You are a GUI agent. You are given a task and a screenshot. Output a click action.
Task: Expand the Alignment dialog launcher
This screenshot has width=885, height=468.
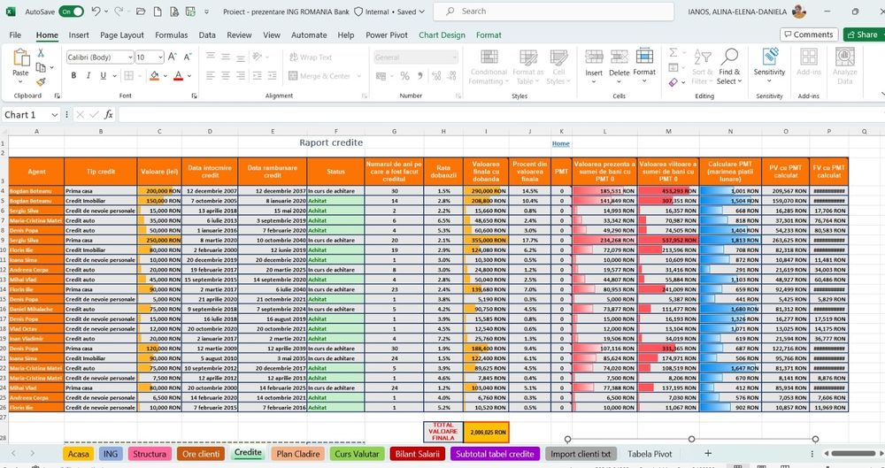pos(365,96)
